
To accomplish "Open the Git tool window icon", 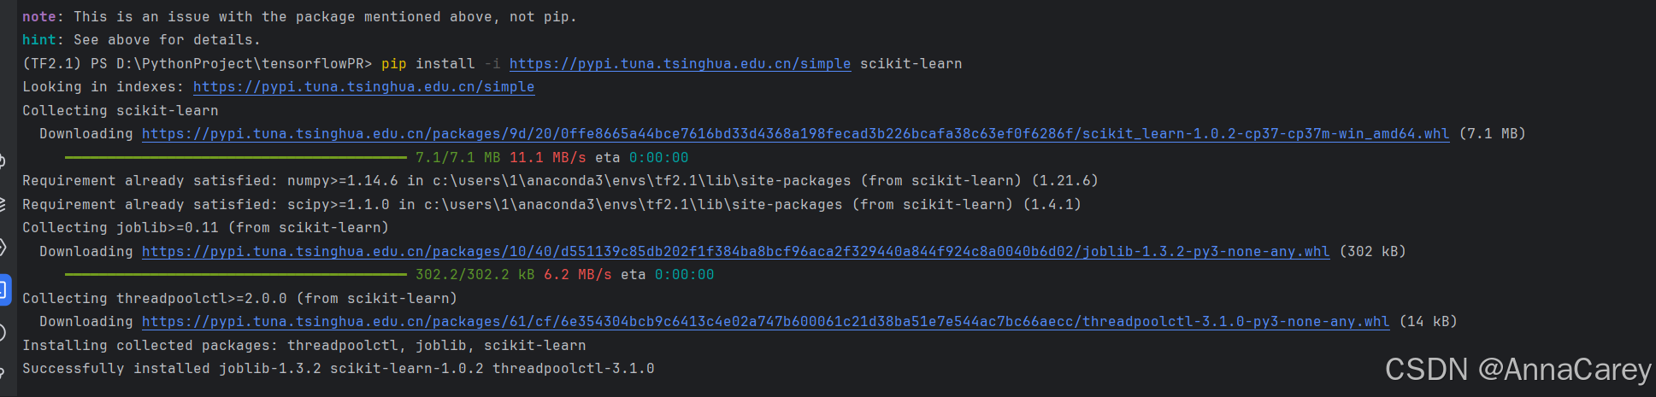I will pos(3,372).
